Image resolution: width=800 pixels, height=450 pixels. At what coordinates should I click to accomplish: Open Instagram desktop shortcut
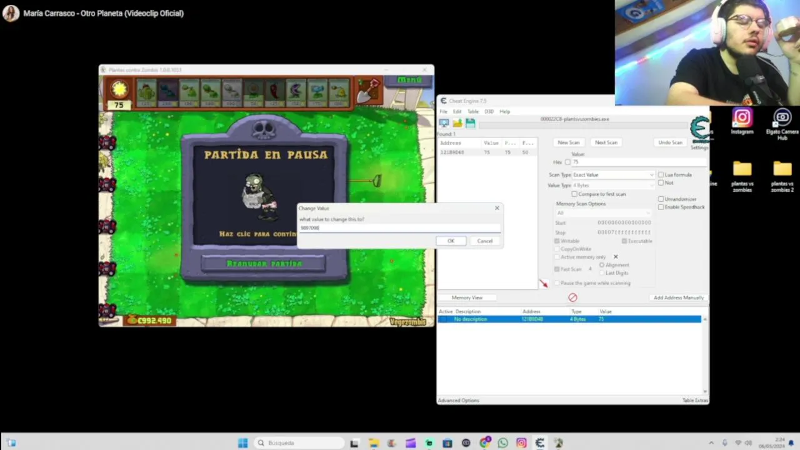click(742, 121)
